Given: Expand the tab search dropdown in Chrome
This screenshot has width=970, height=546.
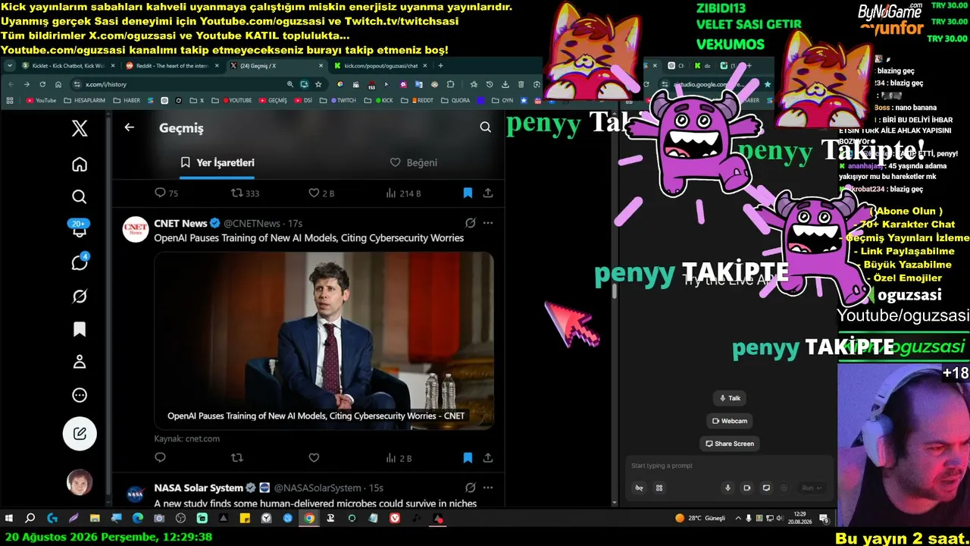Looking at the screenshot, I should (11, 66).
